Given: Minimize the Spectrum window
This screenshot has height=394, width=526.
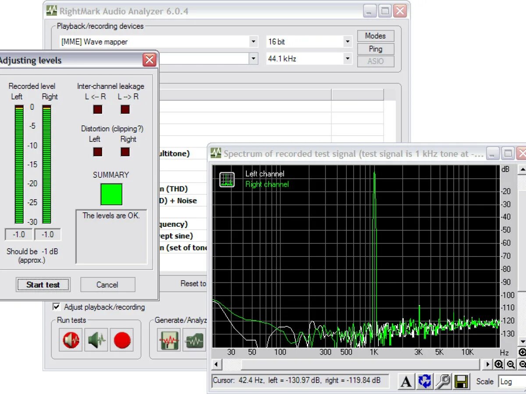Looking at the screenshot, I should point(493,153).
